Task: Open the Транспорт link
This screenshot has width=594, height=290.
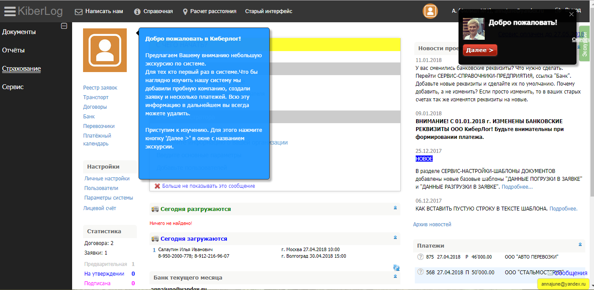Action: [96, 97]
